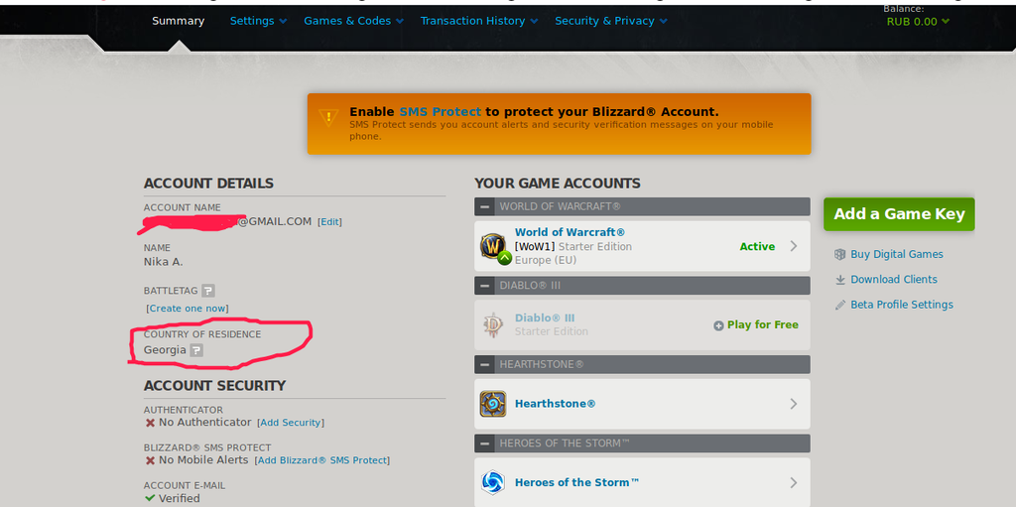Click the Active status text

(x=757, y=246)
